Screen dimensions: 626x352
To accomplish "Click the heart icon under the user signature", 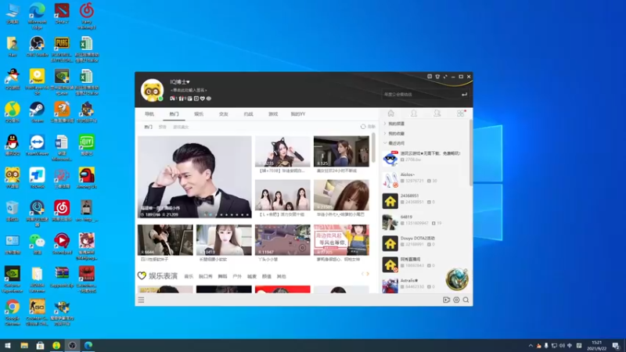I will coord(203,99).
